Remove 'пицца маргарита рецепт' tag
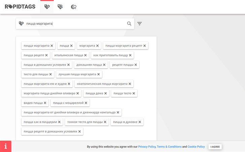 click(x=145, y=46)
